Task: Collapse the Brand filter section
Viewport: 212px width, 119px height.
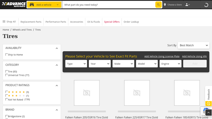Action: tap(57, 110)
